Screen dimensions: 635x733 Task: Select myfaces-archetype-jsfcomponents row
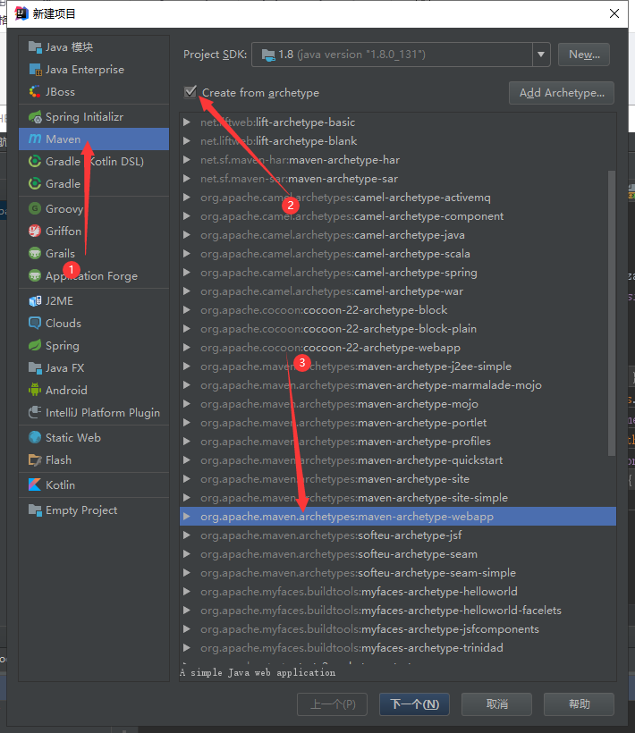(x=398, y=629)
